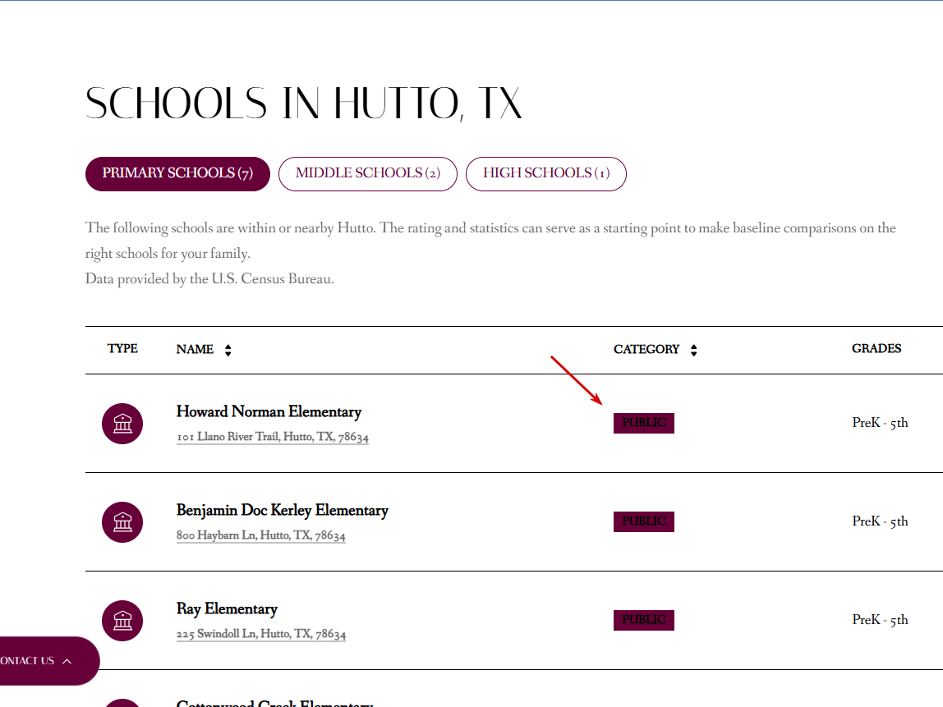
Task: Open address 800 Haybarn Ln, Hutto
Action: (261, 535)
